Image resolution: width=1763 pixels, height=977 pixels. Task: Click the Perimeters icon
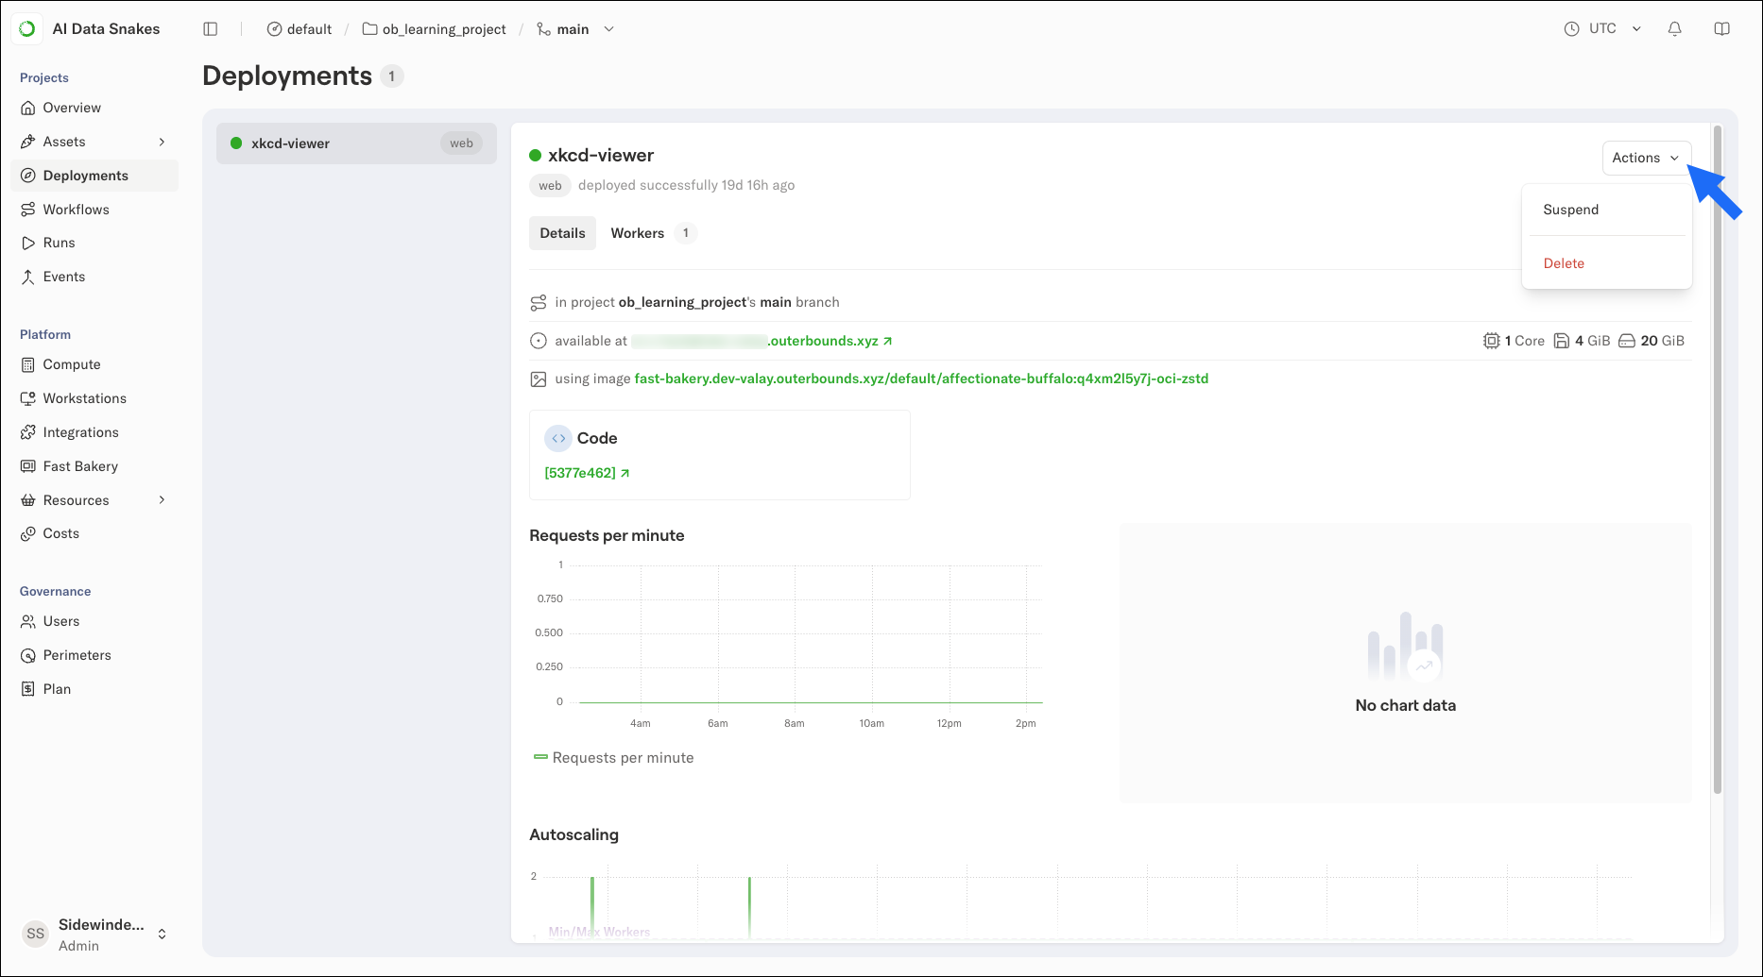pyautogui.click(x=28, y=655)
